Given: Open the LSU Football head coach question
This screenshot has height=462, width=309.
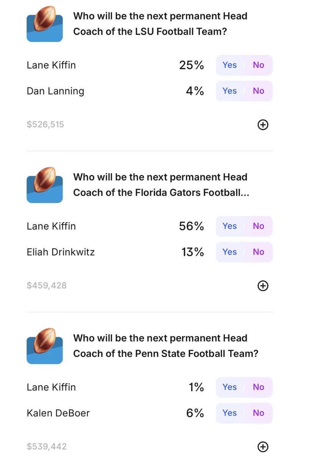Looking at the screenshot, I should [160, 23].
